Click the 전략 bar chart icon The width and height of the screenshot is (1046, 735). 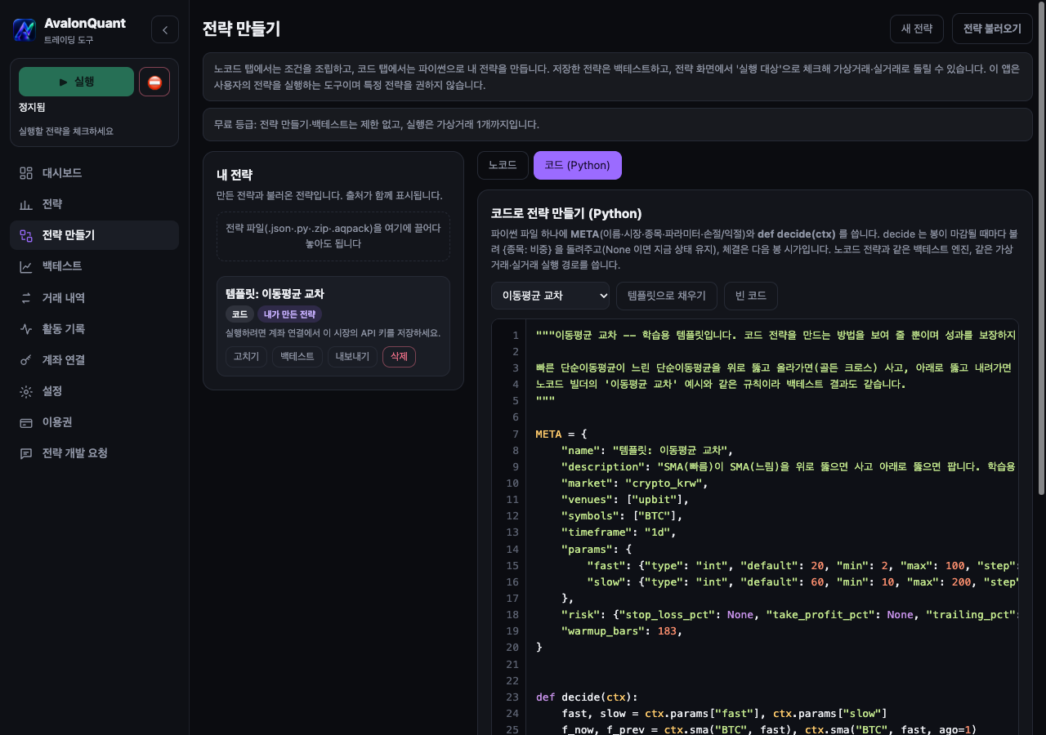26,204
